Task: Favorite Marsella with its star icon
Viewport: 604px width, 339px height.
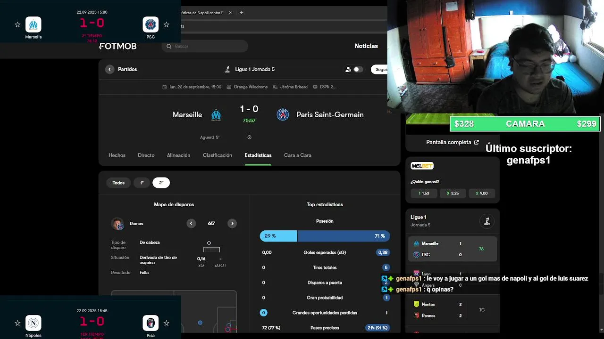Action: pos(17,24)
